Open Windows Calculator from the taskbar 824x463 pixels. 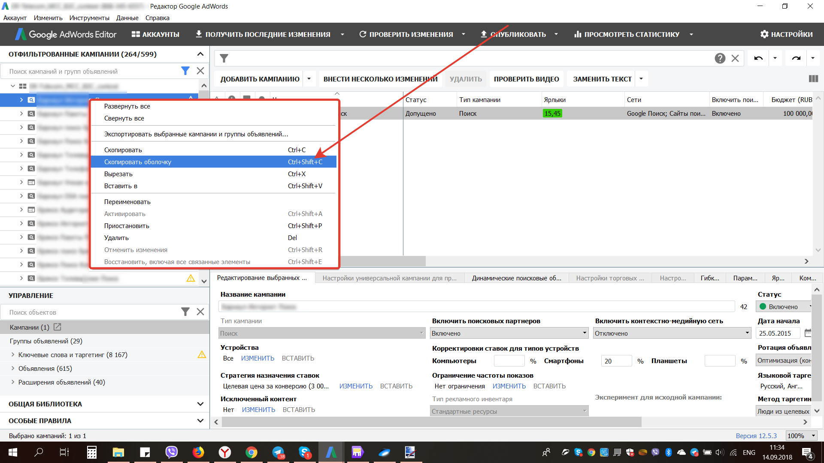(x=92, y=452)
